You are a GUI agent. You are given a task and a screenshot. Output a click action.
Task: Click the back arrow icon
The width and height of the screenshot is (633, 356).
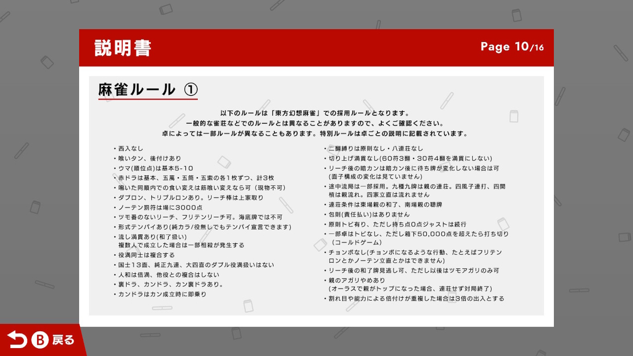click(17, 341)
